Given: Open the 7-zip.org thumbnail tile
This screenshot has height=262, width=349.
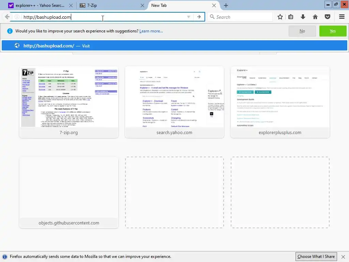Looking at the screenshot, I should 69,102.
